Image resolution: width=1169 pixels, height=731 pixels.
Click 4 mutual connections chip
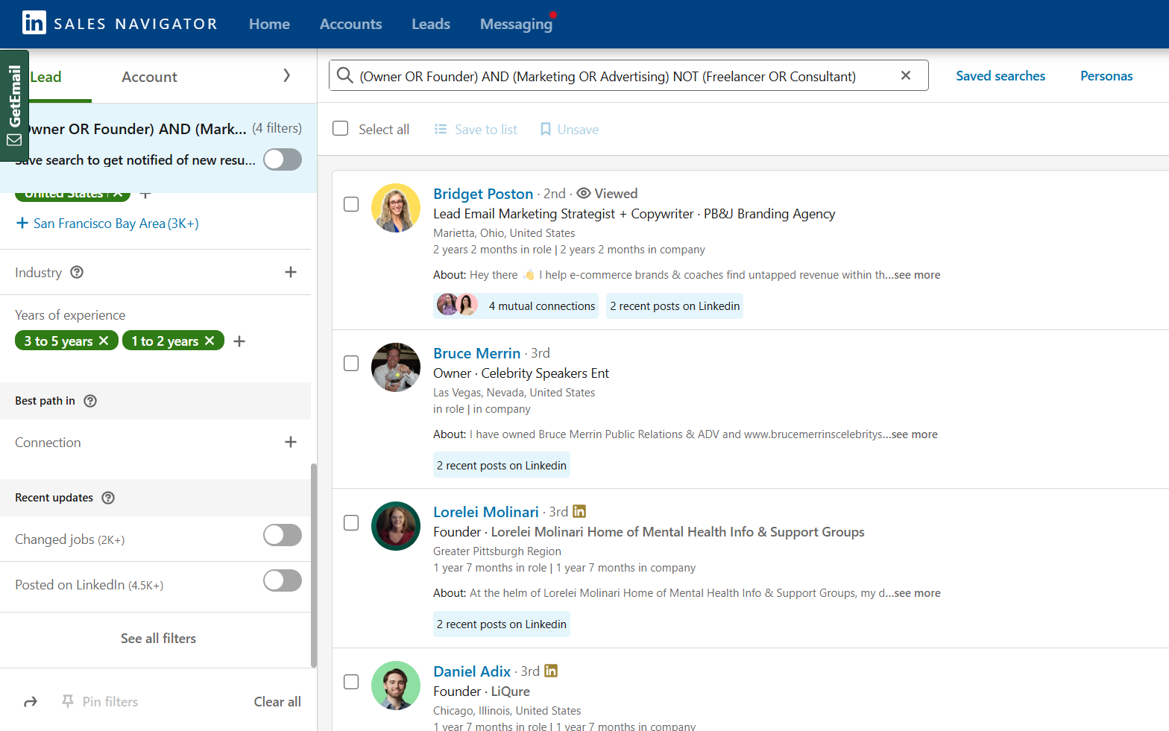pyautogui.click(x=516, y=306)
